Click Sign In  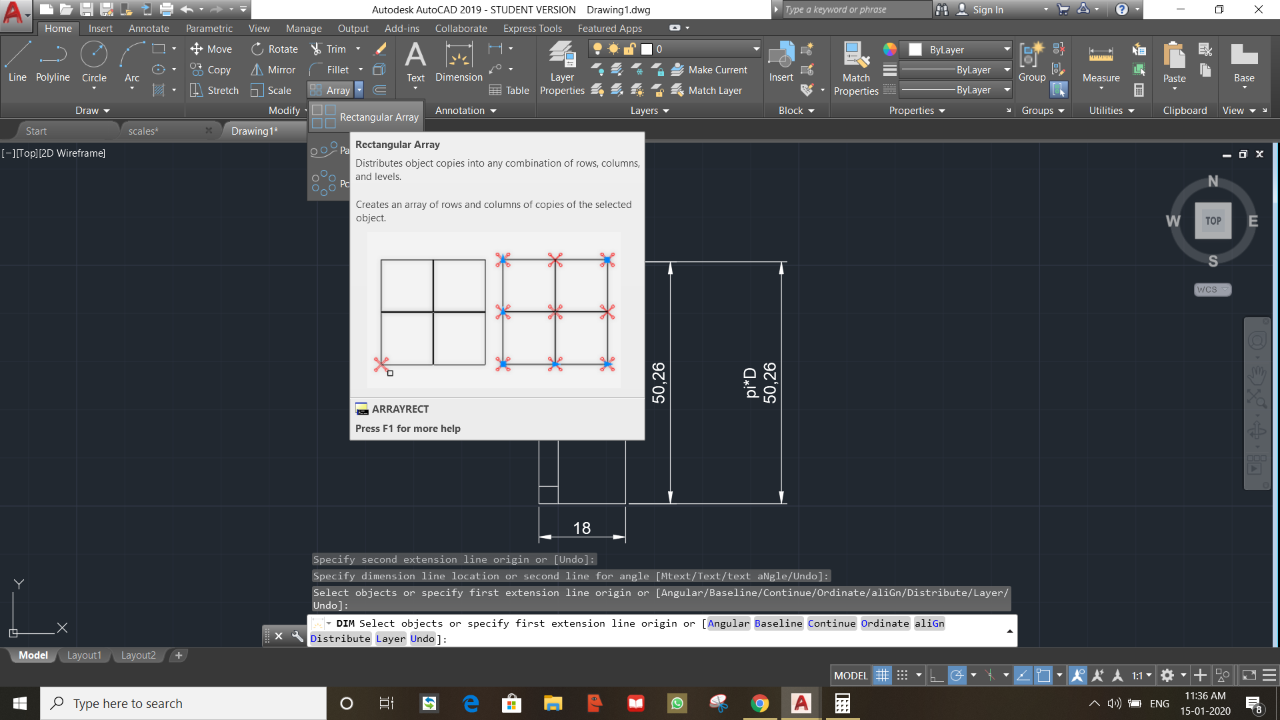point(980,9)
